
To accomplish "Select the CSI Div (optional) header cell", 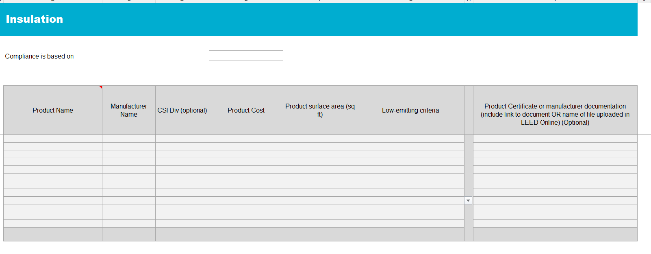I will pos(182,110).
